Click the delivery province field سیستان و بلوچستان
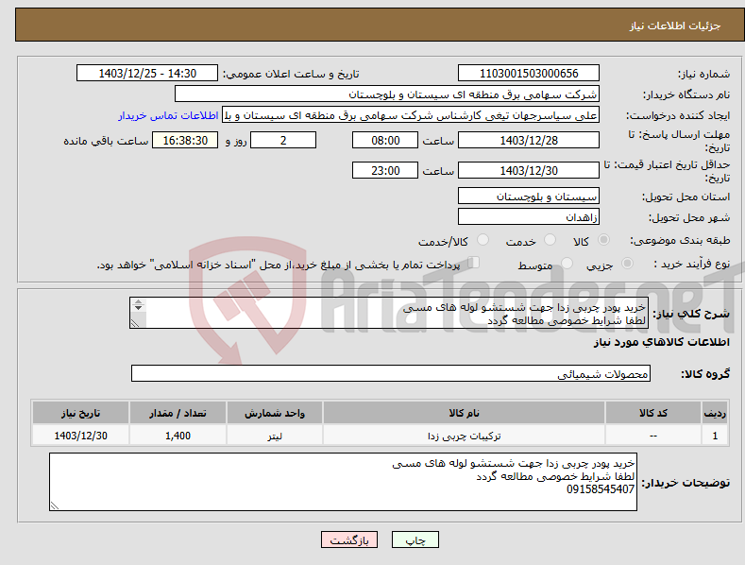This screenshot has width=745, height=565. pos(529,196)
